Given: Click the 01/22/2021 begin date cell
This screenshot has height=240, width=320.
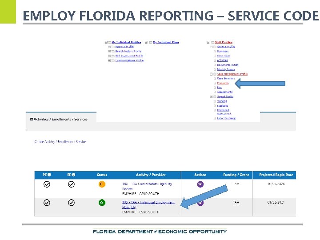Looking at the screenshot, I should (x=276, y=202).
